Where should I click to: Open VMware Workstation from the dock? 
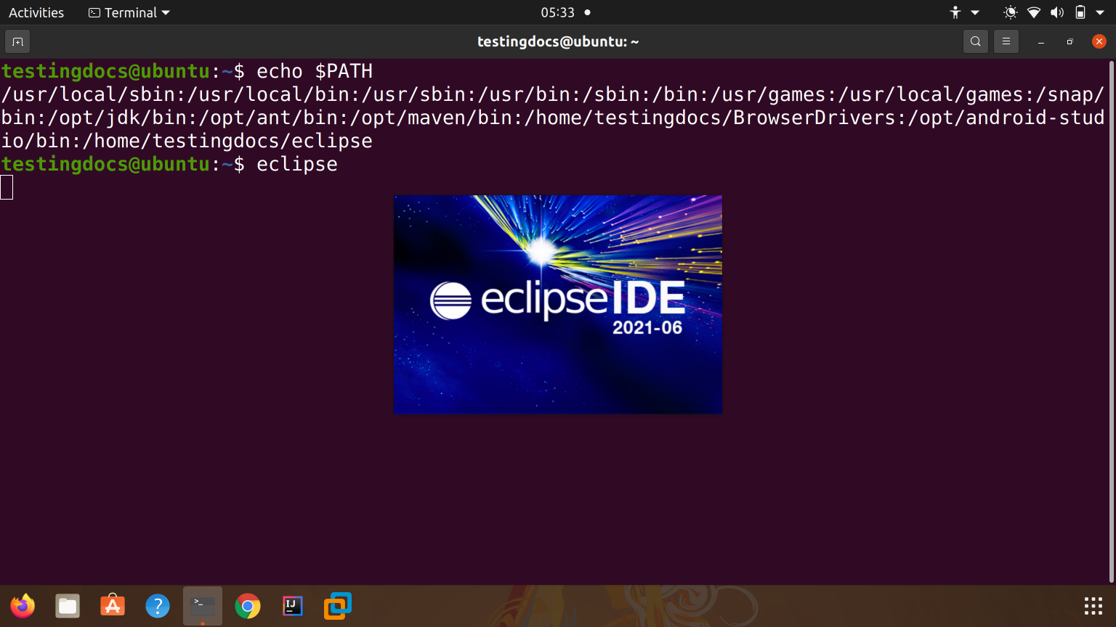337,605
